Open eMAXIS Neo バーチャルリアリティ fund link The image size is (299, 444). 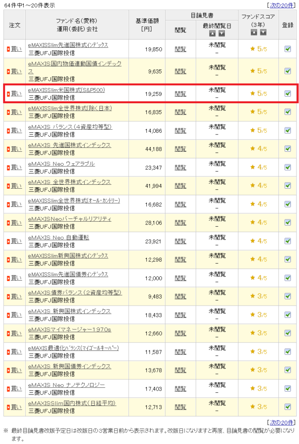click(x=70, y=219)
